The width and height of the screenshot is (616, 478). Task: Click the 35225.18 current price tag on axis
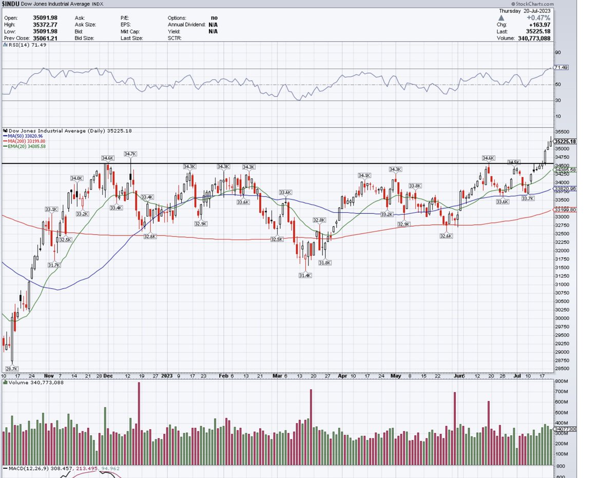click(x=565, y=141)
